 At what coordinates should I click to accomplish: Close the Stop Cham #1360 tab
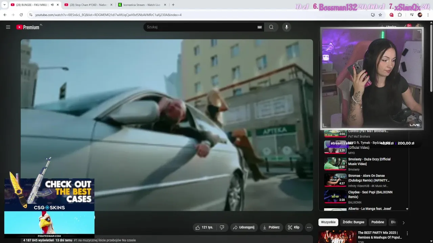coord(111,5)
